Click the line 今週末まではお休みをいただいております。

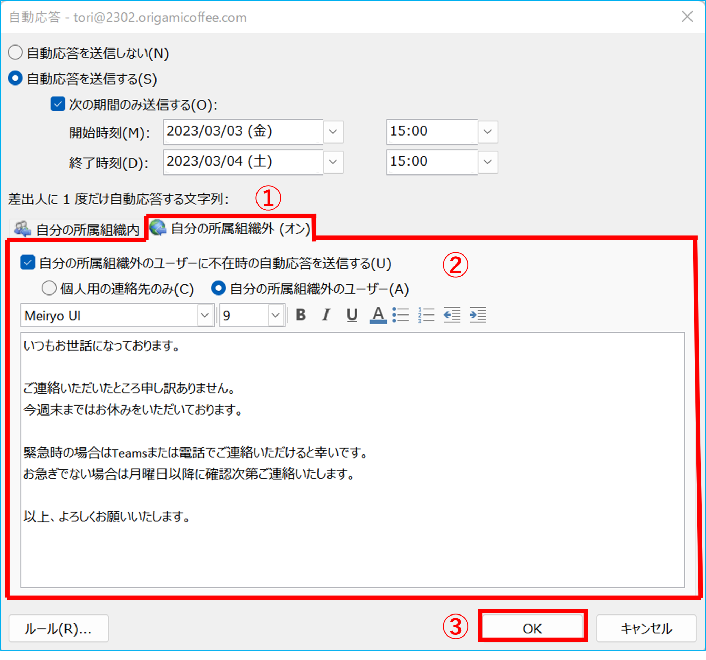tap(133, 410)
